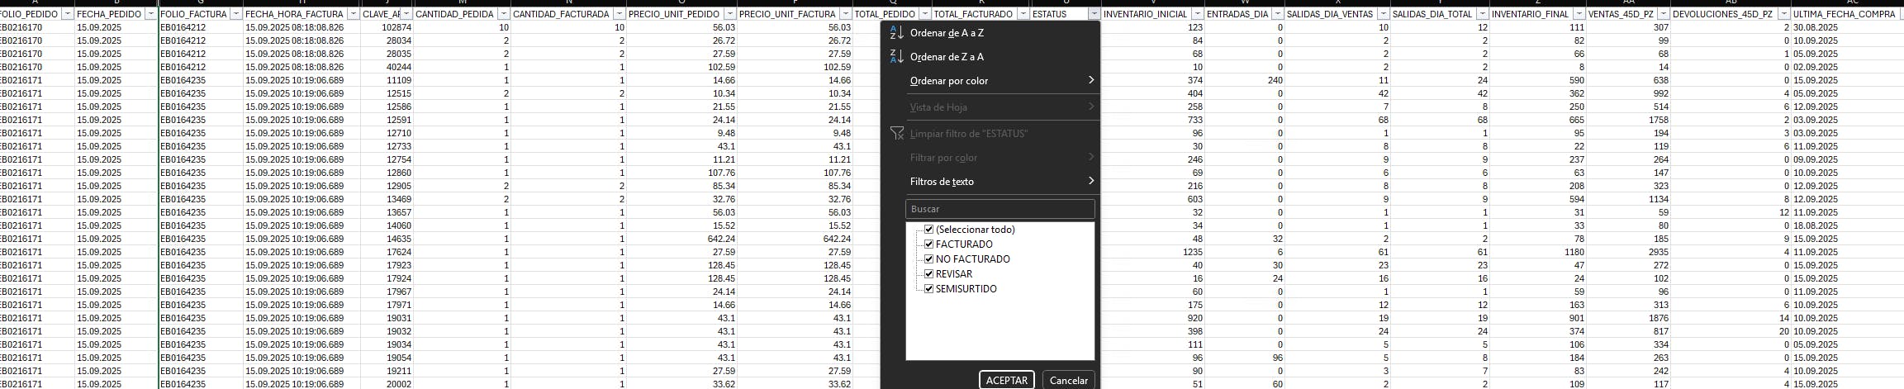Click Cancelar to dismiss the filter menu
Viewport: 1904px width, 389px height.
1068,380
